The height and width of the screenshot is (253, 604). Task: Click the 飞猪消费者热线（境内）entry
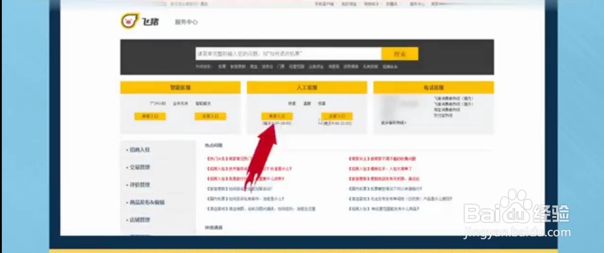[454, 99]
